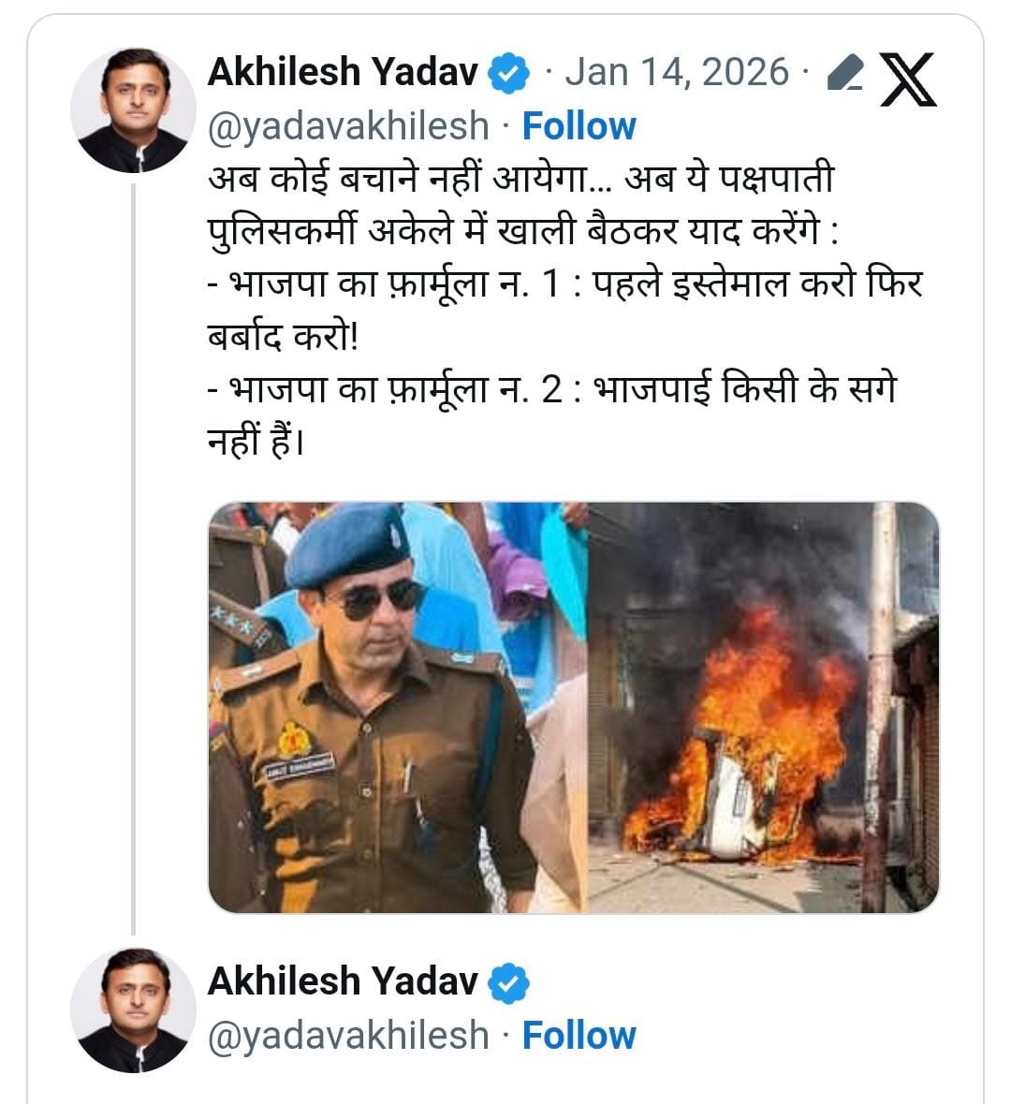Open the Jan 14, 2026 timestamp link
This screenshot has width=1011, height=1104.
coord(677,72)
